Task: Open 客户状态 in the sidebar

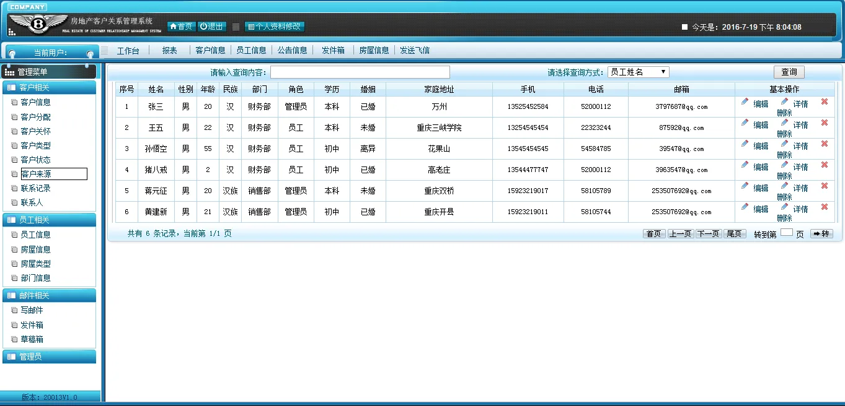Action: click(35, 160)
